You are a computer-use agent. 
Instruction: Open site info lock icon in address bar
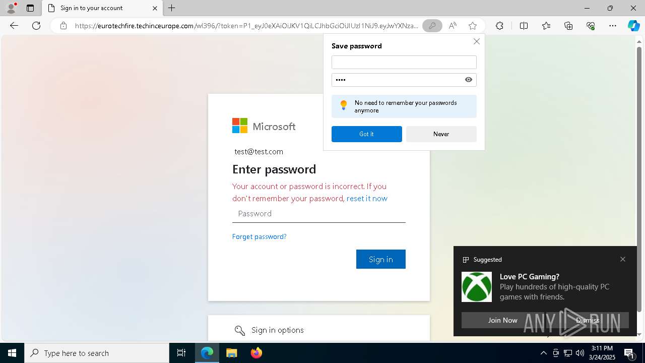(x=63, y=26)
